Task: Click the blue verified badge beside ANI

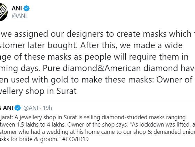Action: point(26,8)
